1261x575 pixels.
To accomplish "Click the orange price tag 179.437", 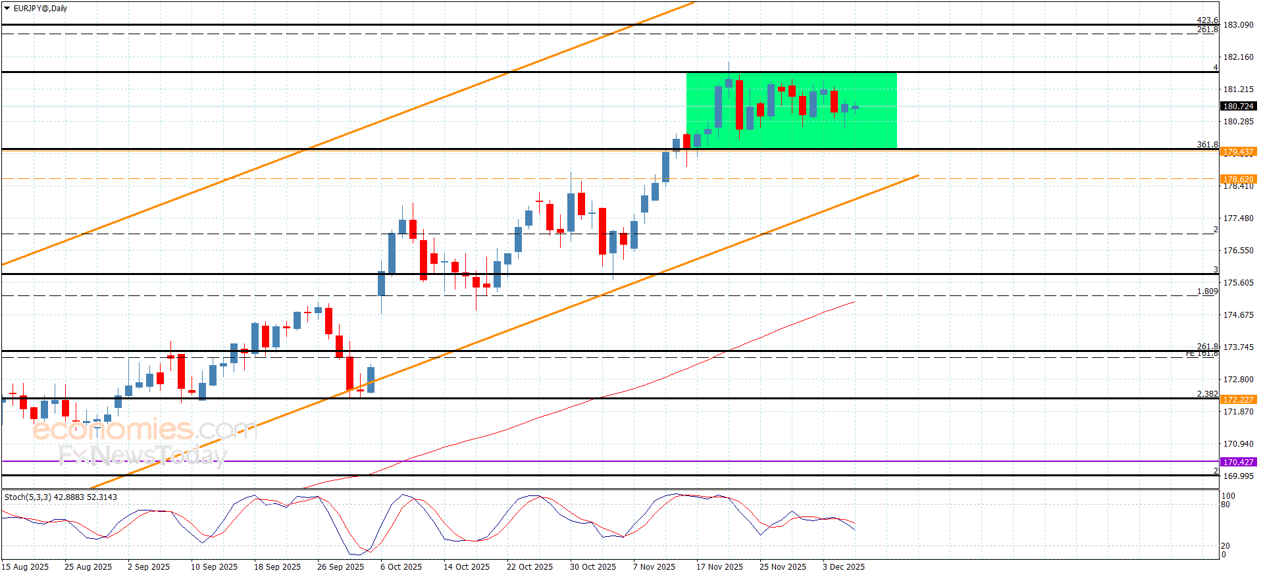I will (1238, 152).
